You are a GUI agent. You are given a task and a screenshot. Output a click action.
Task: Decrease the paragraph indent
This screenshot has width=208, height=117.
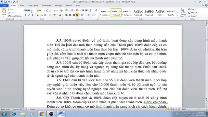(x=83, y=10)
